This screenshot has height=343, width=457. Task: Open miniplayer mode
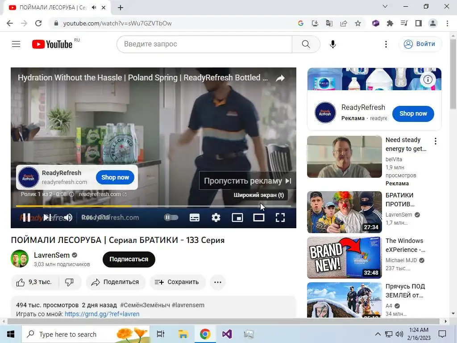coord(237,218)
